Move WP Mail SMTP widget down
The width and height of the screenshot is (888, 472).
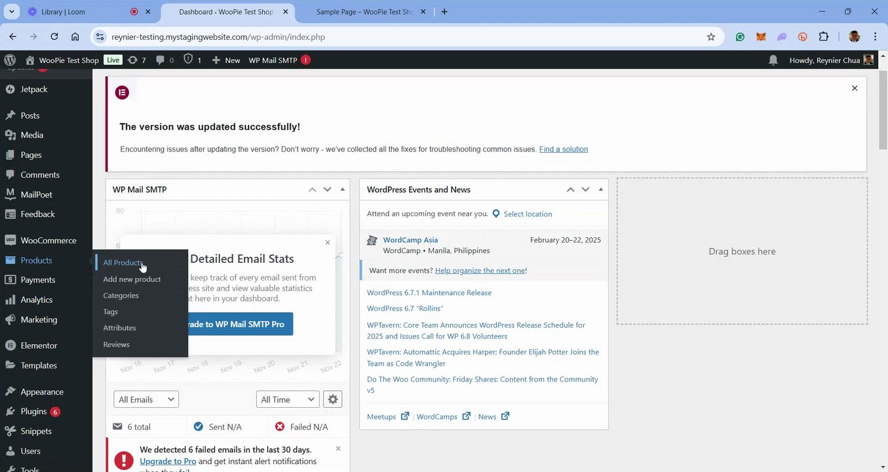(x=327, y=189)
